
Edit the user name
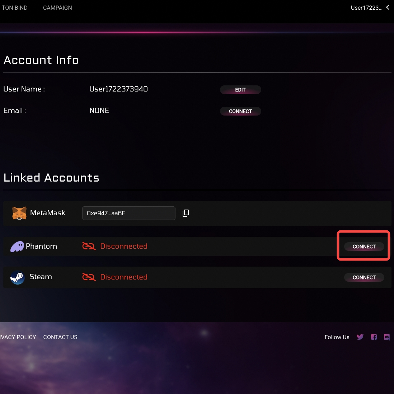[x=240, y=90]
